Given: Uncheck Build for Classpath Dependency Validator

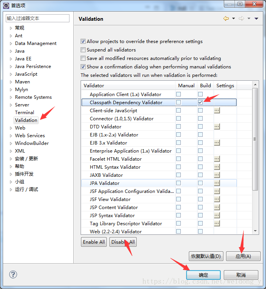Looking at the screenshot, I should point(200,102).
